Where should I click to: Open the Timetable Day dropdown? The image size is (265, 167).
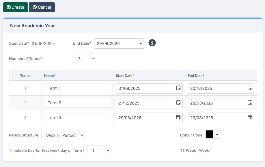point(99,150)
